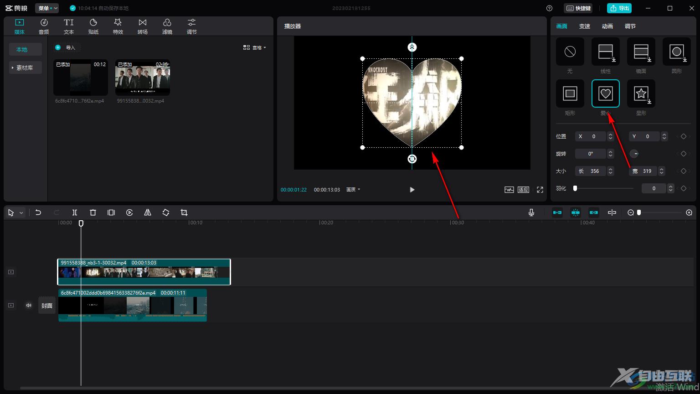Open the 转场 transitions panel

click(x=143, y=26)
